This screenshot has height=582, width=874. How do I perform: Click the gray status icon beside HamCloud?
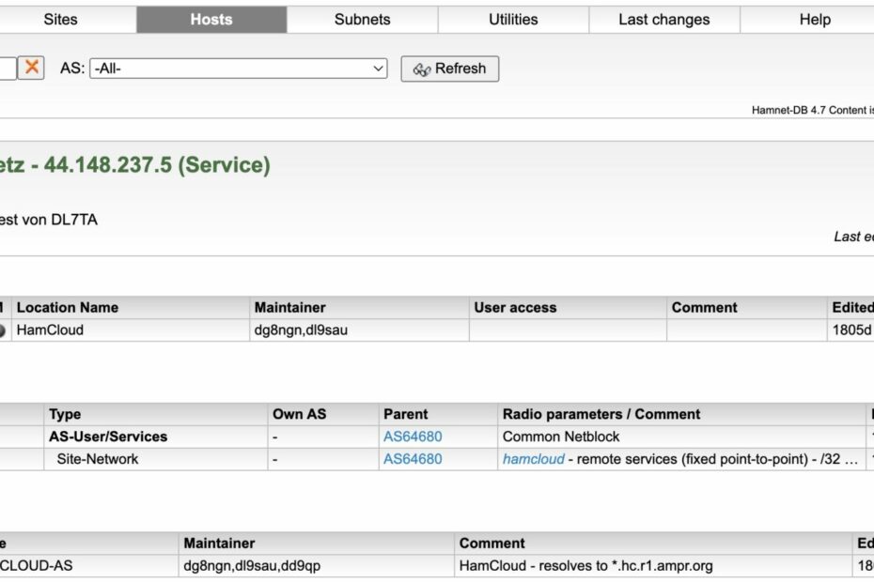2,330
